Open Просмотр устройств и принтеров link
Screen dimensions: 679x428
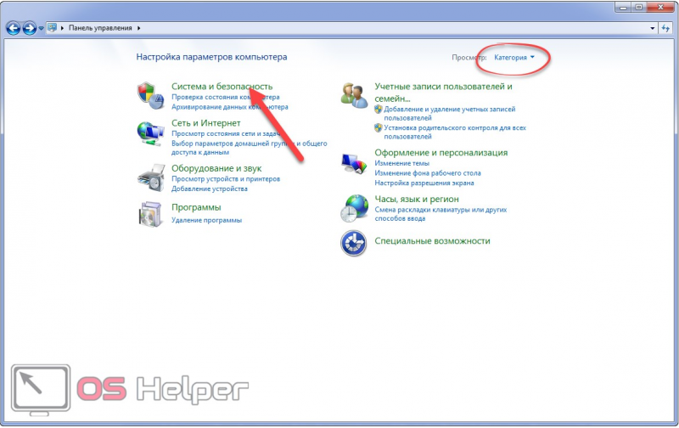(226, 178)
